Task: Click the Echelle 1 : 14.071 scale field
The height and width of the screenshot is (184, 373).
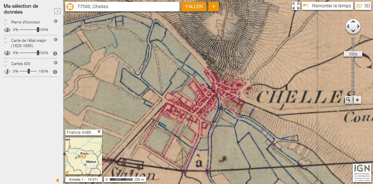Action: [84, 180]
